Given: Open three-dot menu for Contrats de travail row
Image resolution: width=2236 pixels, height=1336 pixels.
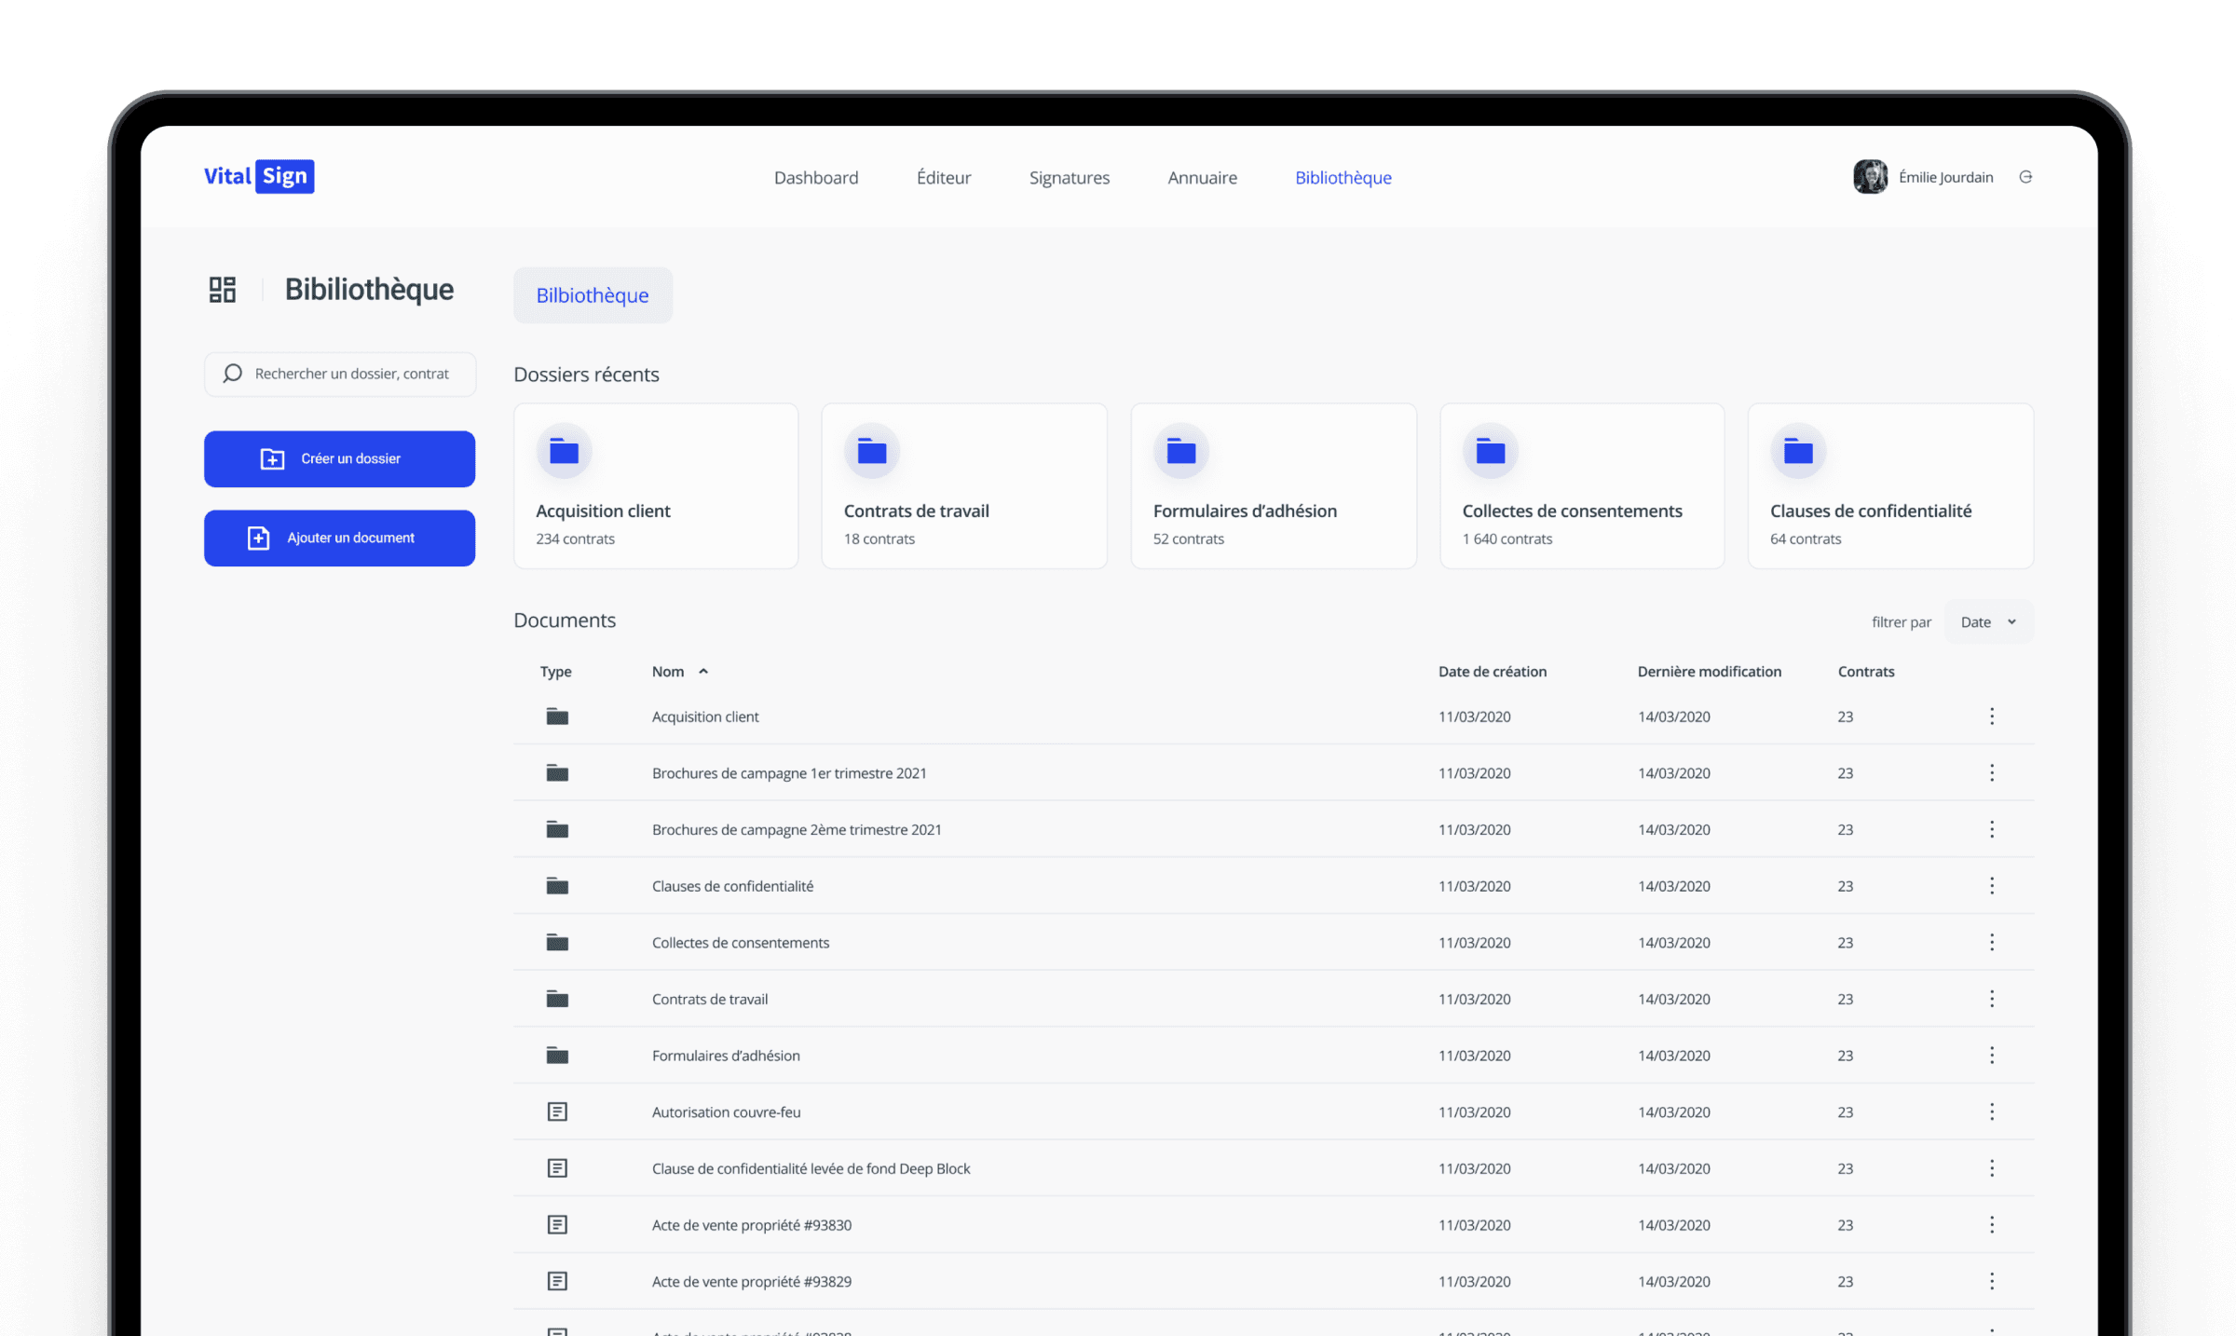Looking at the screenshot, I should click(1992, 999).
